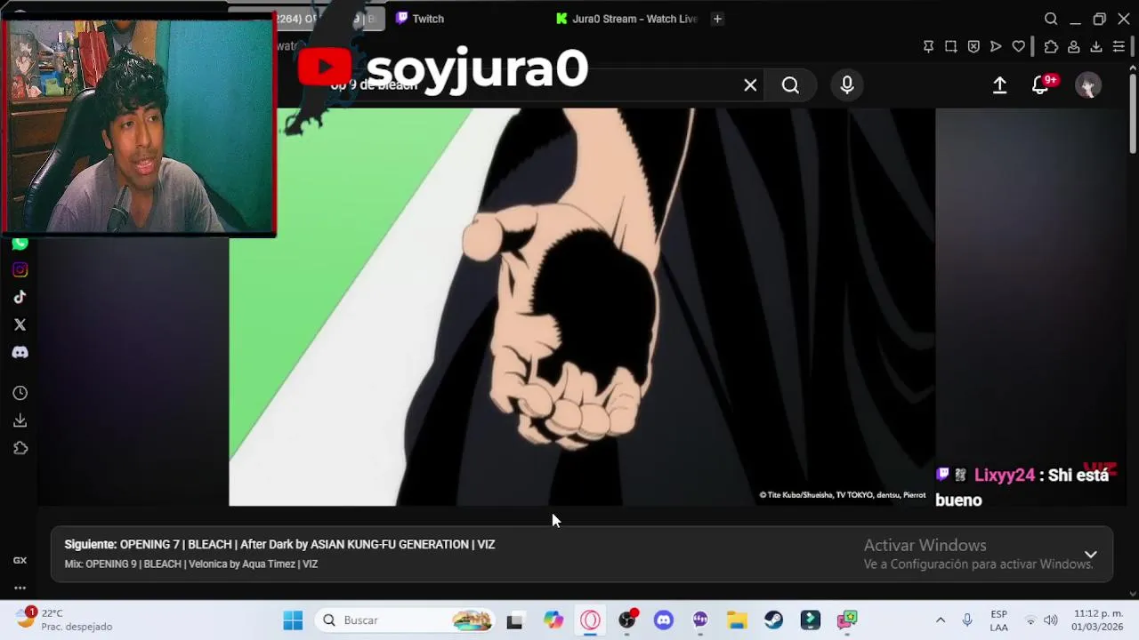Open Discord from the taskbar
The width and height of the screenshot is (1139, 640).
click(664, 620)
